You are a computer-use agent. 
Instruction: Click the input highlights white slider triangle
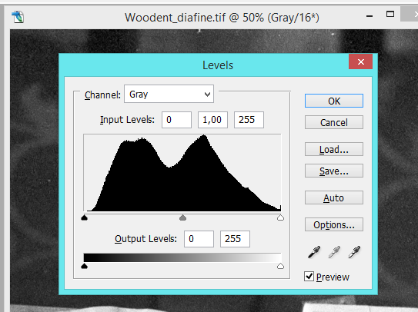tap(280, 217)
